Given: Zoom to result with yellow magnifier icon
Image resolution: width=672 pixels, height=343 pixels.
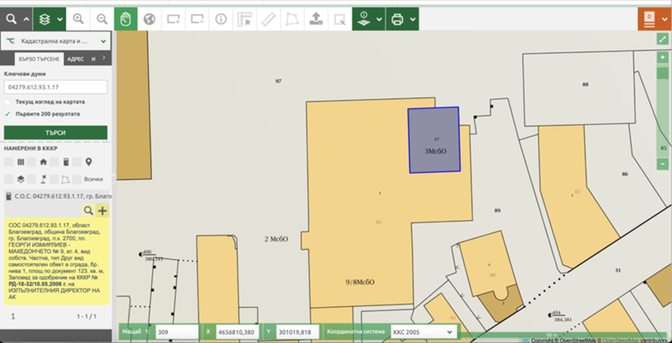Looking at the screenshot, I should point(88,211).
